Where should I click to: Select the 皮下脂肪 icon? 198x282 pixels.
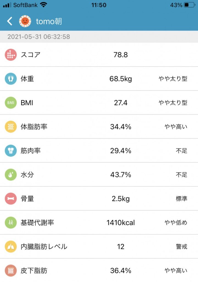tap(11, 270)
